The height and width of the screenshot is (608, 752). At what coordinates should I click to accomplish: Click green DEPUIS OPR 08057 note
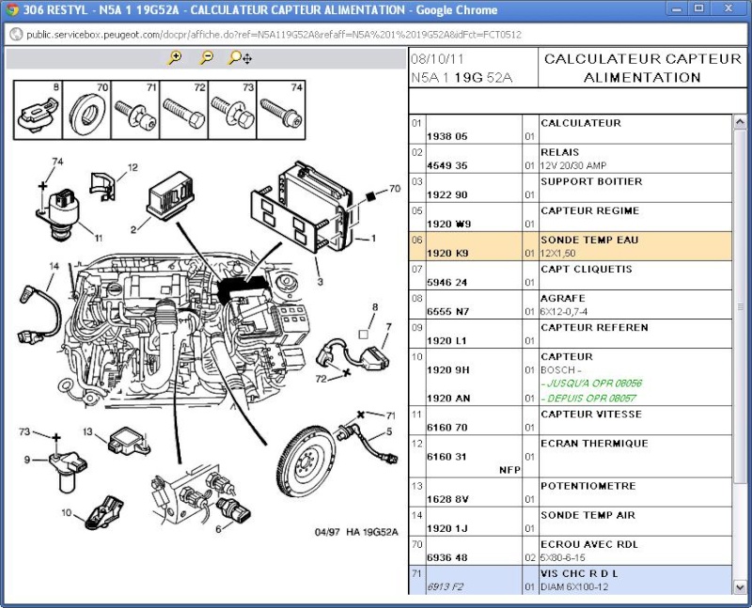pos(588,398)
